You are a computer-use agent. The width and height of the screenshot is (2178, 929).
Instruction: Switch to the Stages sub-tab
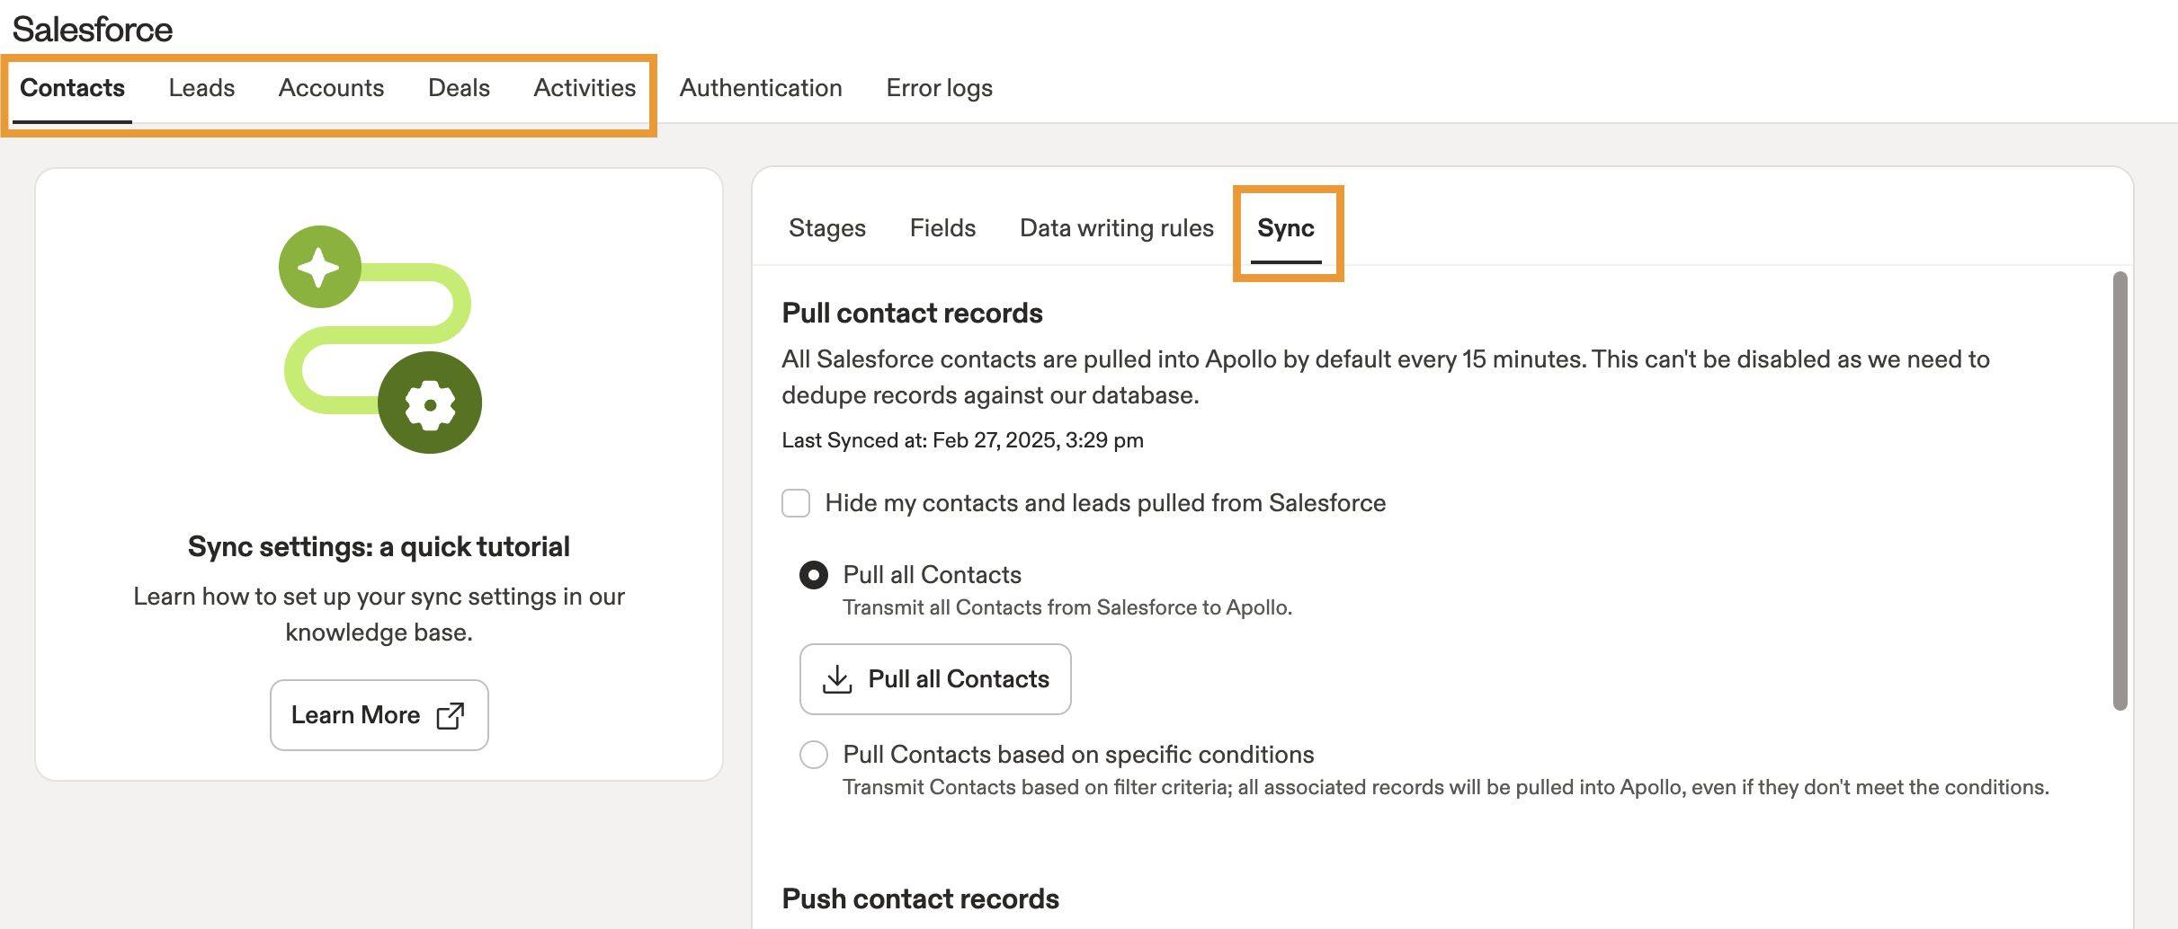tap(827, 228)
